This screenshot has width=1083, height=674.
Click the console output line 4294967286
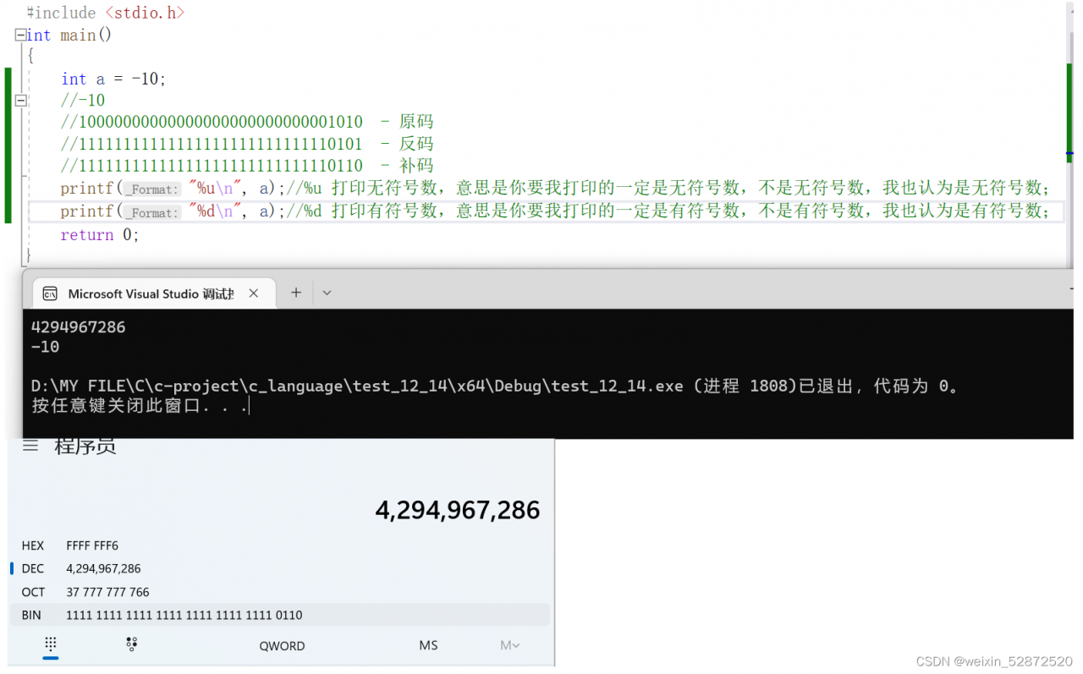pos(78,327)
